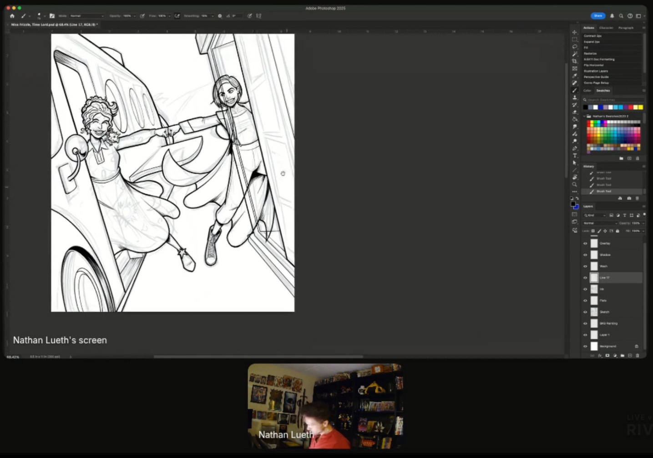
Task: Open the Edit Toolbar three-dots menu
Action: point(575,191)
